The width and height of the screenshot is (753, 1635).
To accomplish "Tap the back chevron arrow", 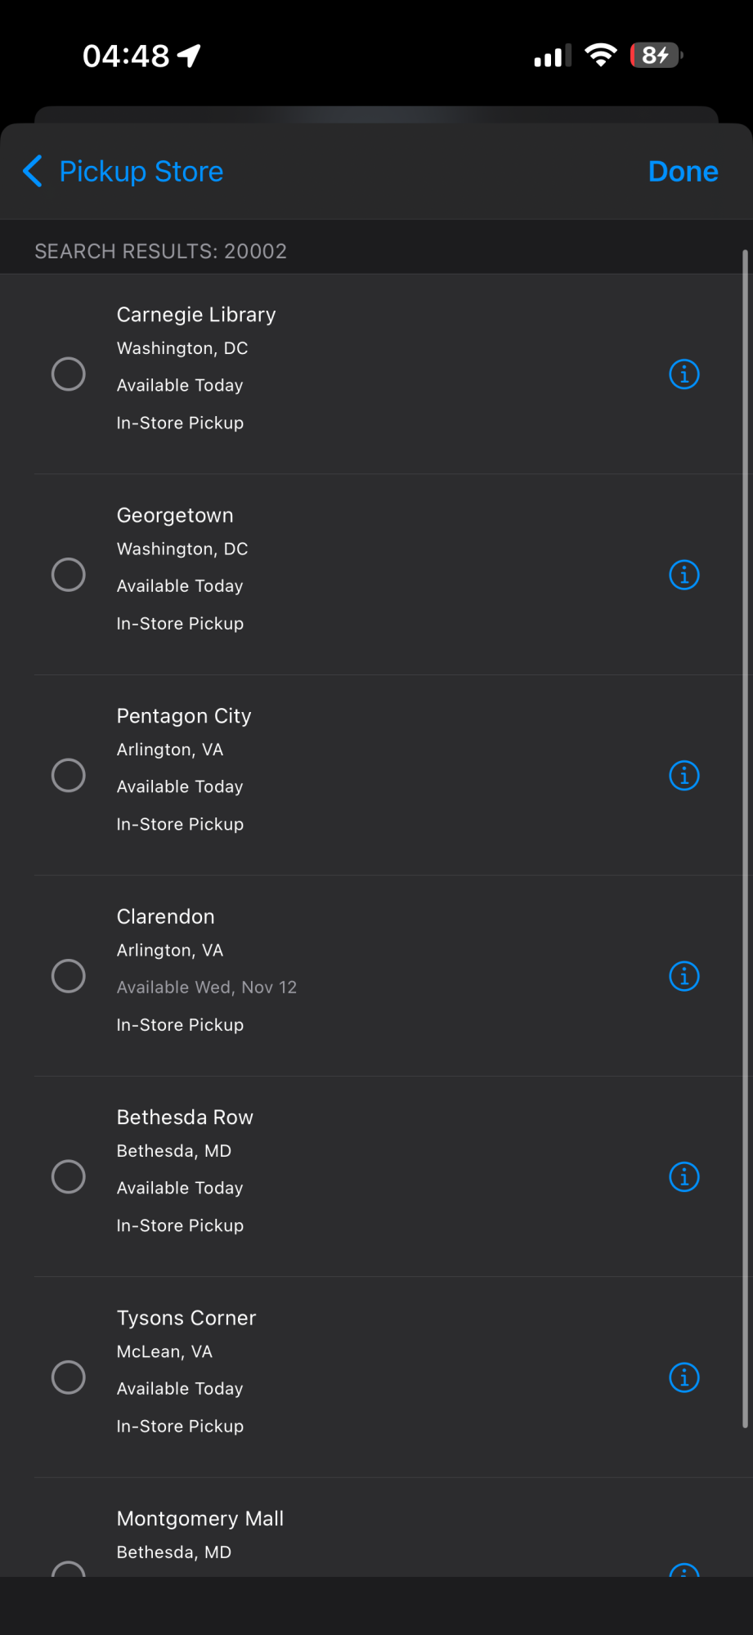I will coord(33,172).
